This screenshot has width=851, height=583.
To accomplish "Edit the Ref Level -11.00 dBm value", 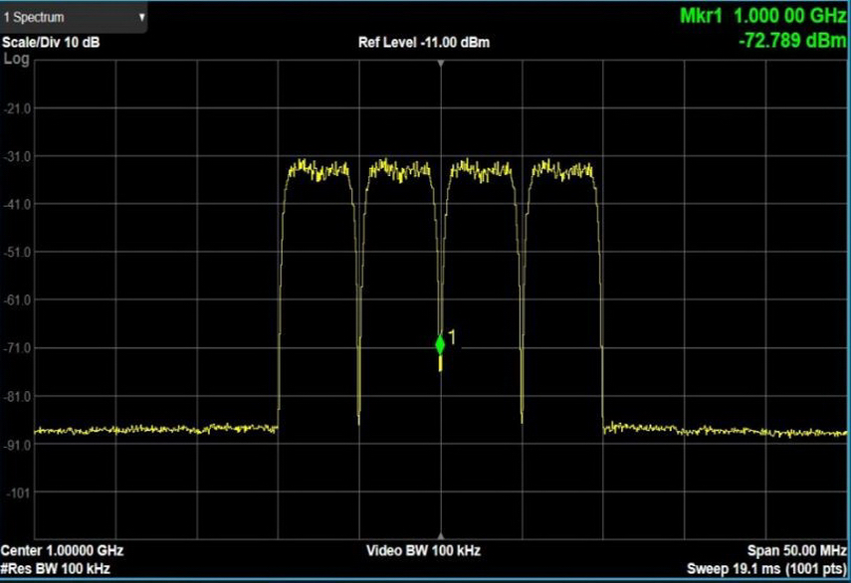I will coord(423,43).
